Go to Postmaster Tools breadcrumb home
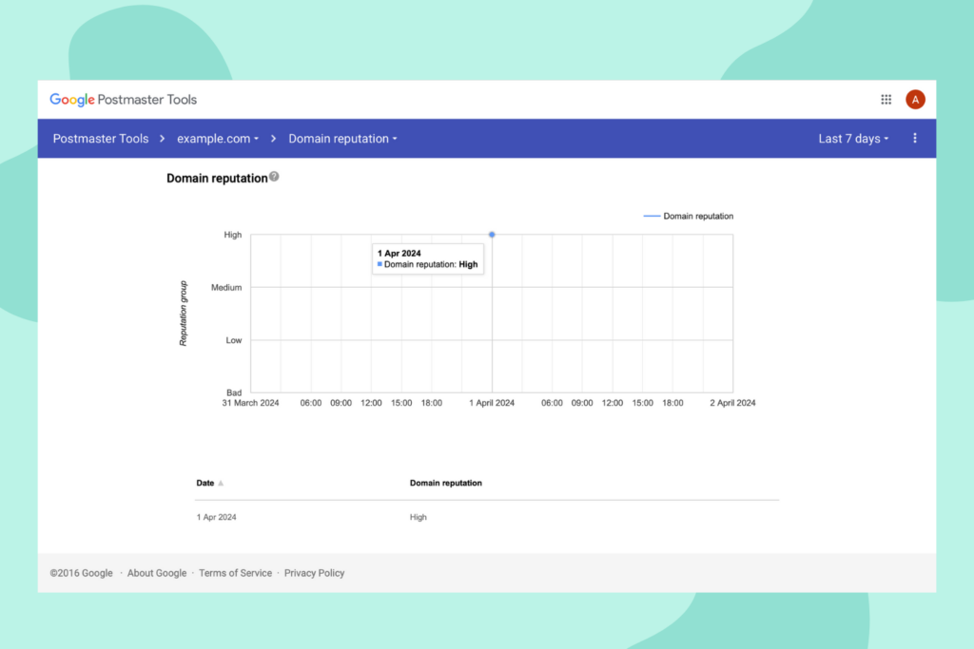 click(x=101, y=139)
